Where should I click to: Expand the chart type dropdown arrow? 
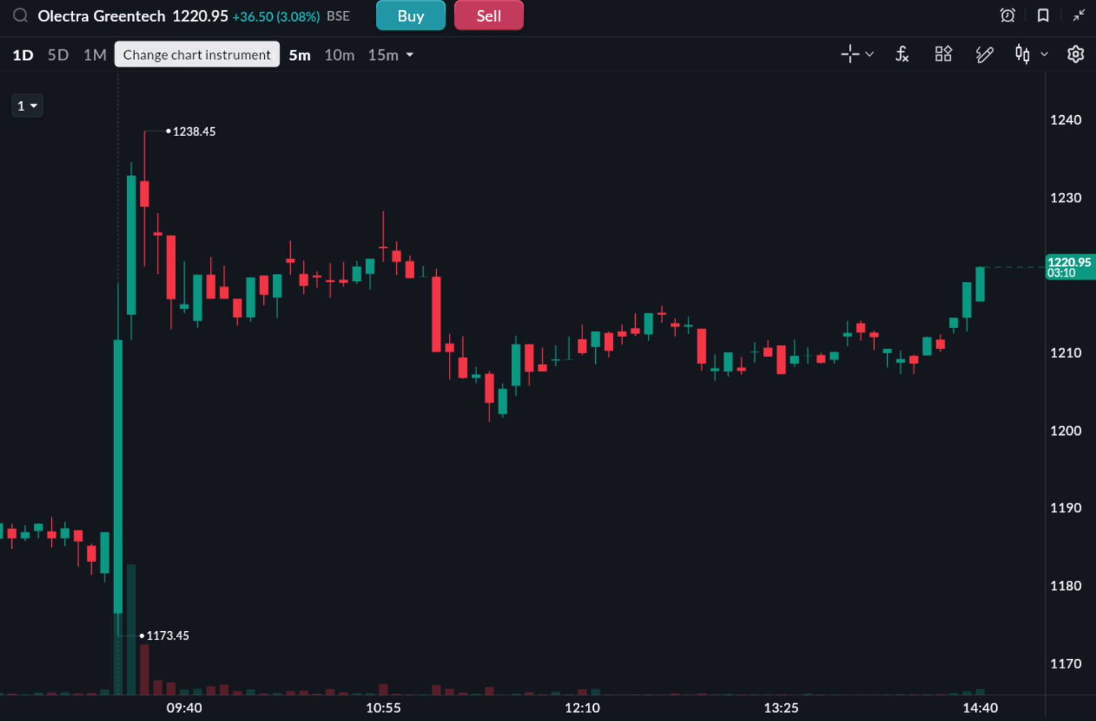point(1044,54)
